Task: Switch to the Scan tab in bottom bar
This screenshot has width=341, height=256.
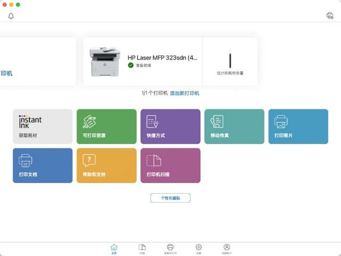Action: tap(142, 249)
